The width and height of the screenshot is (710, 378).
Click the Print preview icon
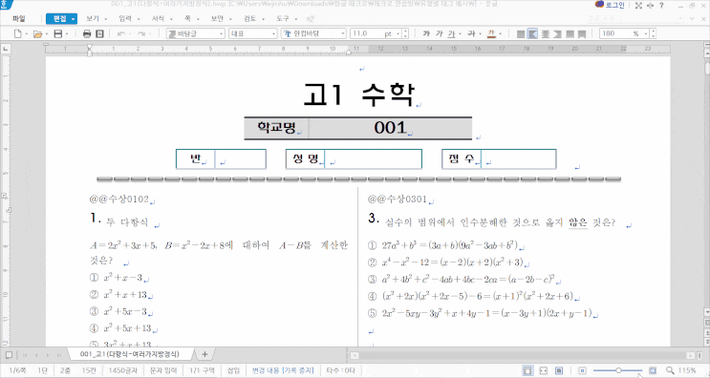point(99,34)
